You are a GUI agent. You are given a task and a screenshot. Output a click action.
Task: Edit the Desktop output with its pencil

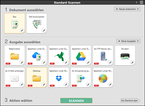pyautogui.click(x=44, y=84)
